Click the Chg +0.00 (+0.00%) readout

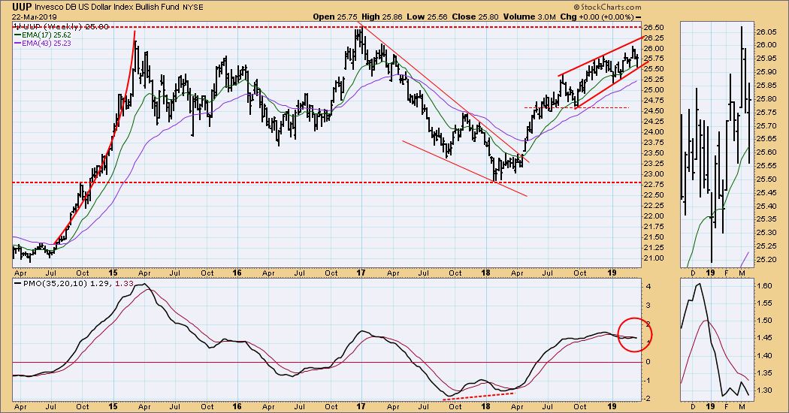[x=600, y=17]
